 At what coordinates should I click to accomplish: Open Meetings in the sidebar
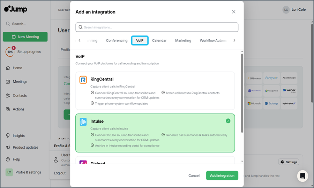click(x=17, y=81)
